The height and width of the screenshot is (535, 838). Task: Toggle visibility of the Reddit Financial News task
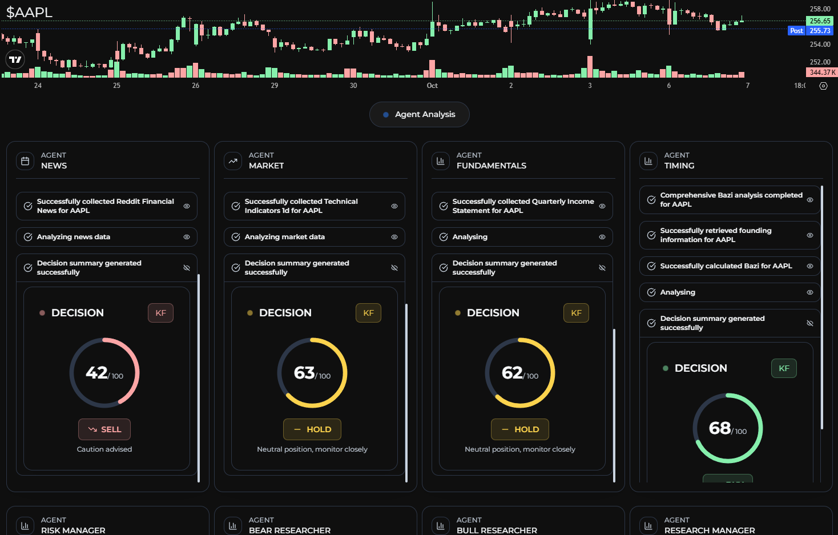click(187, 206)
